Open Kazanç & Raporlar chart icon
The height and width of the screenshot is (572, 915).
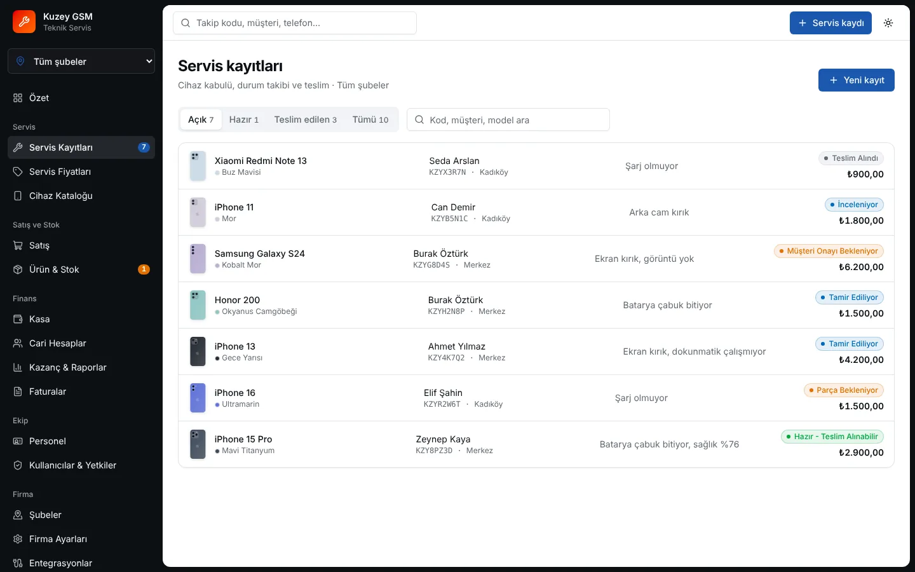[18, 367]
